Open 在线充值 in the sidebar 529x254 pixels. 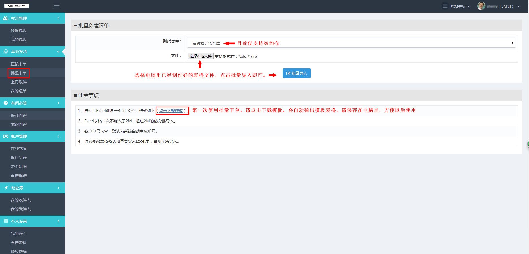(x=19, y=149)
